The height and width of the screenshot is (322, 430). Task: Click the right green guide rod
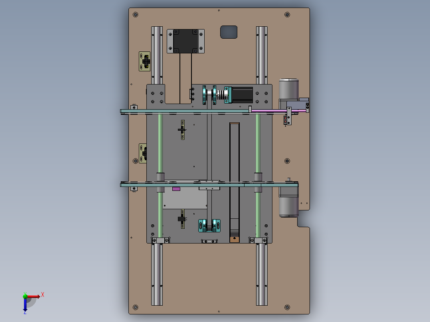258,143
